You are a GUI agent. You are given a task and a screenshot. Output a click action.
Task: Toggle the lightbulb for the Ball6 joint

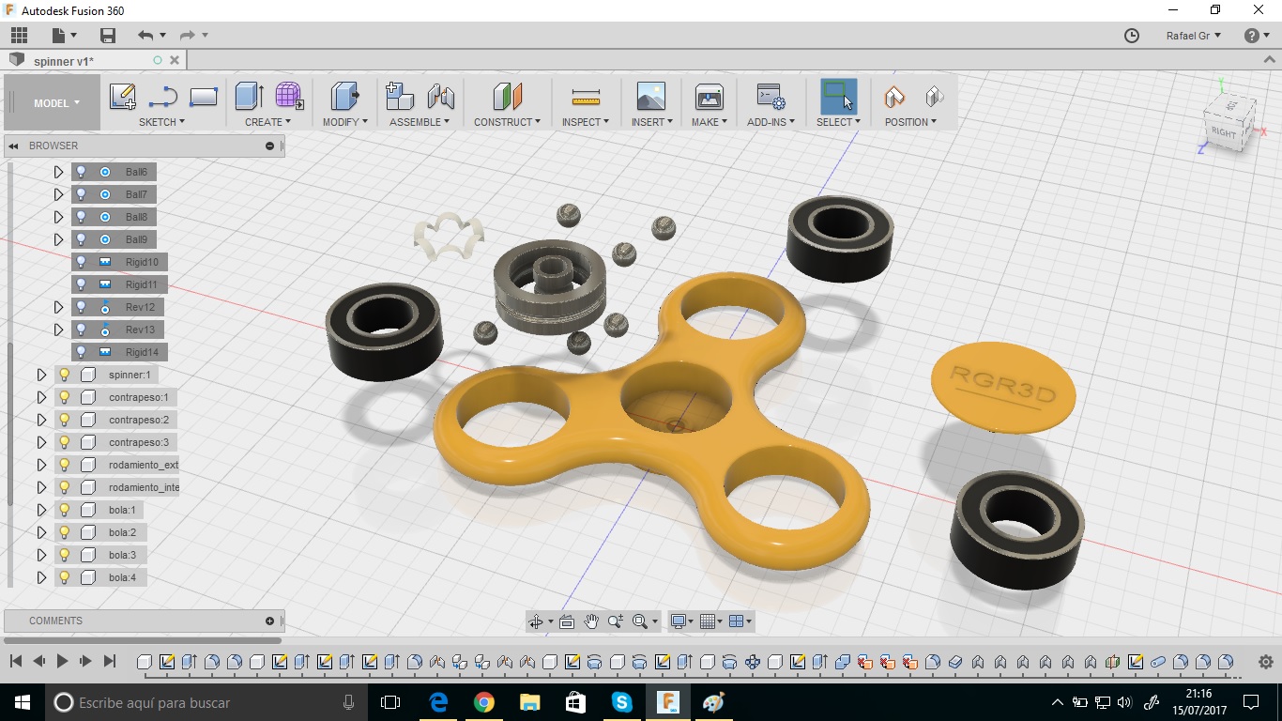pyautogui.click(x=82, y=172)
